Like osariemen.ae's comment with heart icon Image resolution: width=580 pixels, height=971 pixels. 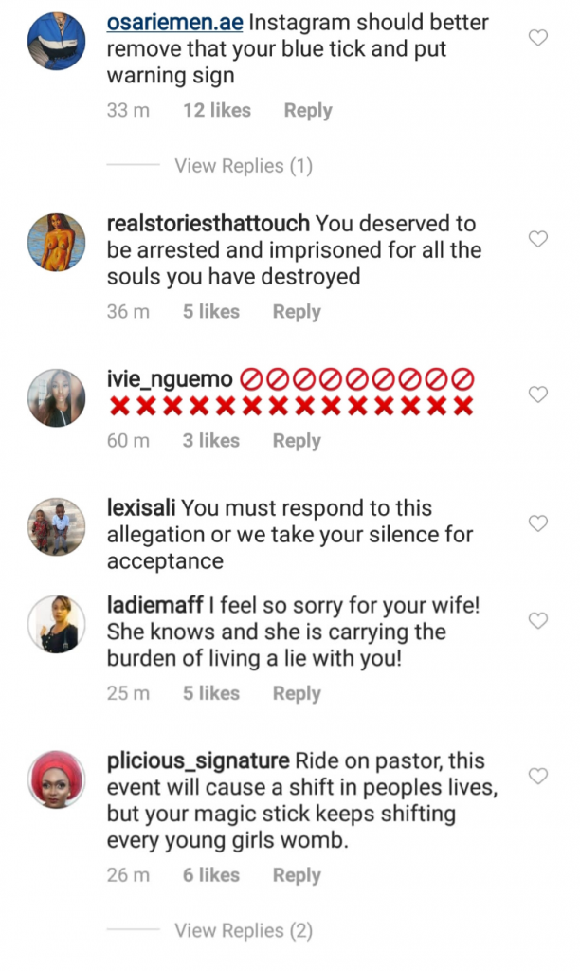[x=537, y=39]
